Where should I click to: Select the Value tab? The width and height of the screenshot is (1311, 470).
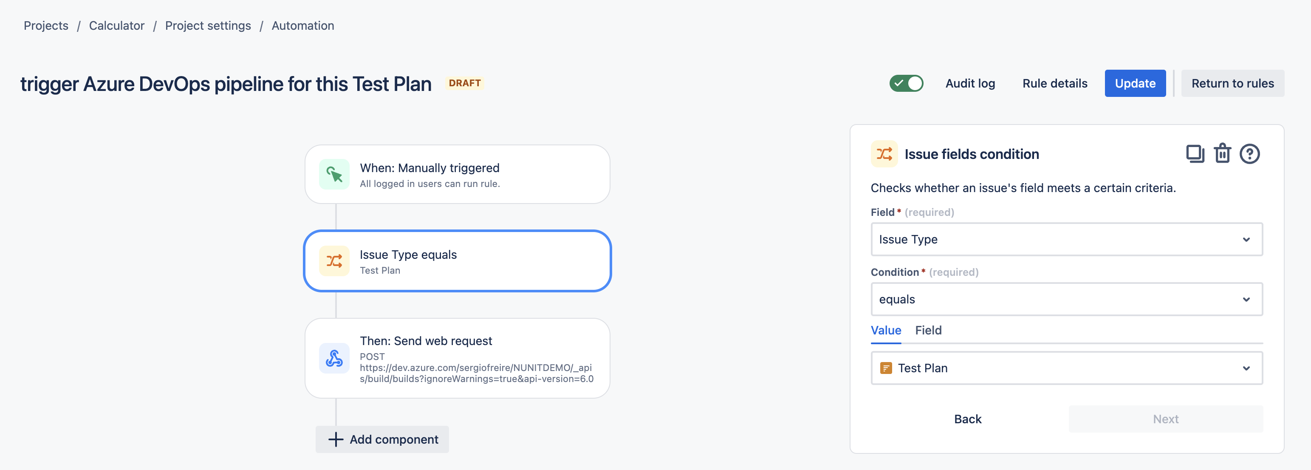coord(886,331)
